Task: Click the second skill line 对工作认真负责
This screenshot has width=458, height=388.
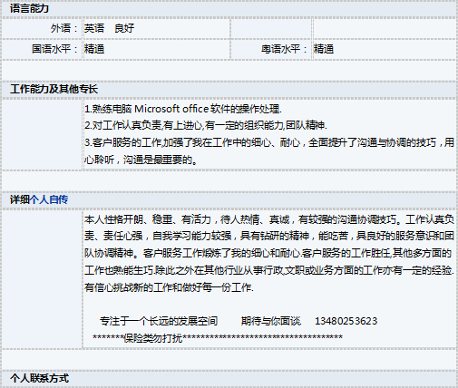Action: tap(206, 125)
